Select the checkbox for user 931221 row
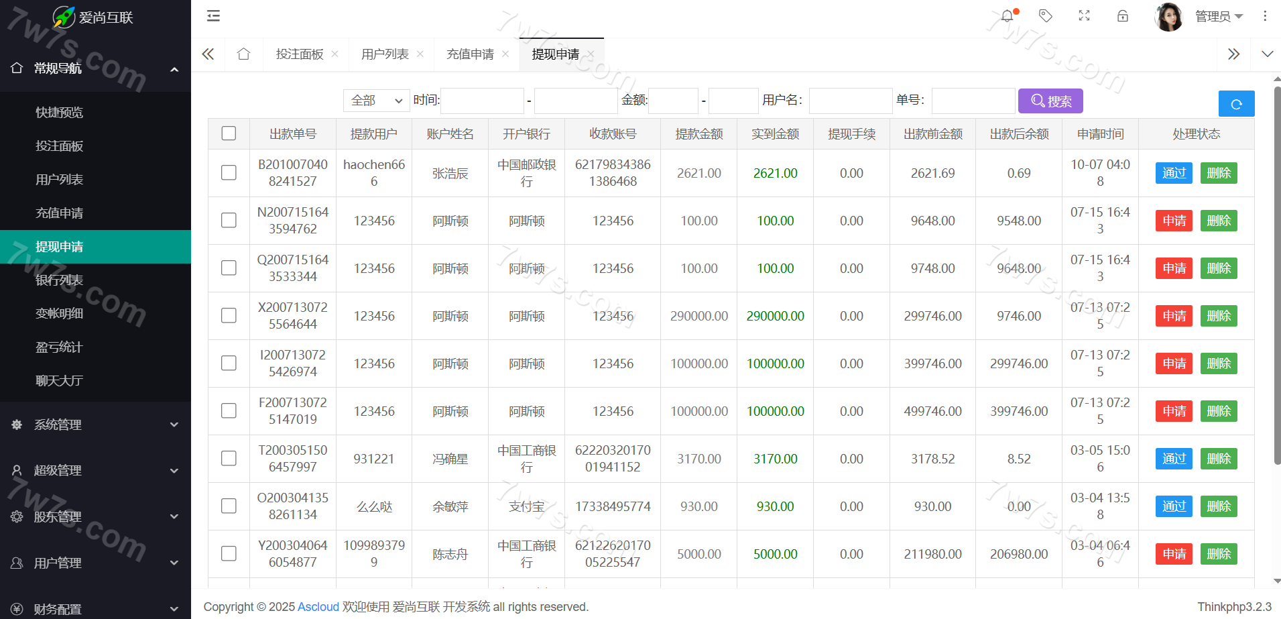Image resolution: width=1281 pixels, height=619 pixels. pyautogui.click(x=229, y=459)
